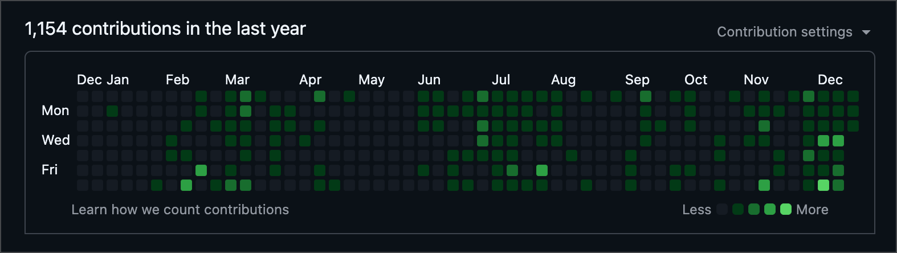Screen dimensions: 897x253
Task: Click the darkest empty legend square next to Less
Action: tap(722, 209)
